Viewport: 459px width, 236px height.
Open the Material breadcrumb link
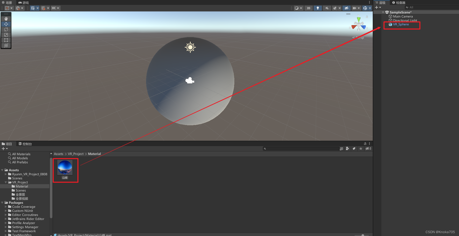pos(94,154)
